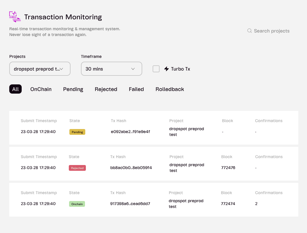This screenshot has height=233, width=307.
Task: Enable the Turbo Tx checkbox
Action: tap(156, 69)
